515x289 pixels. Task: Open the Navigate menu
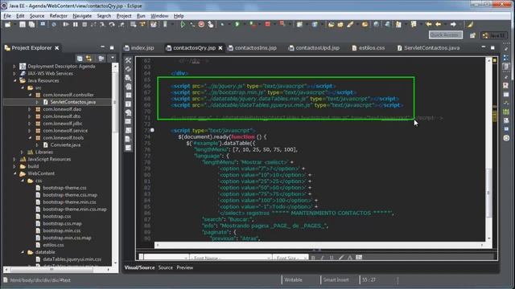[82, 16]
